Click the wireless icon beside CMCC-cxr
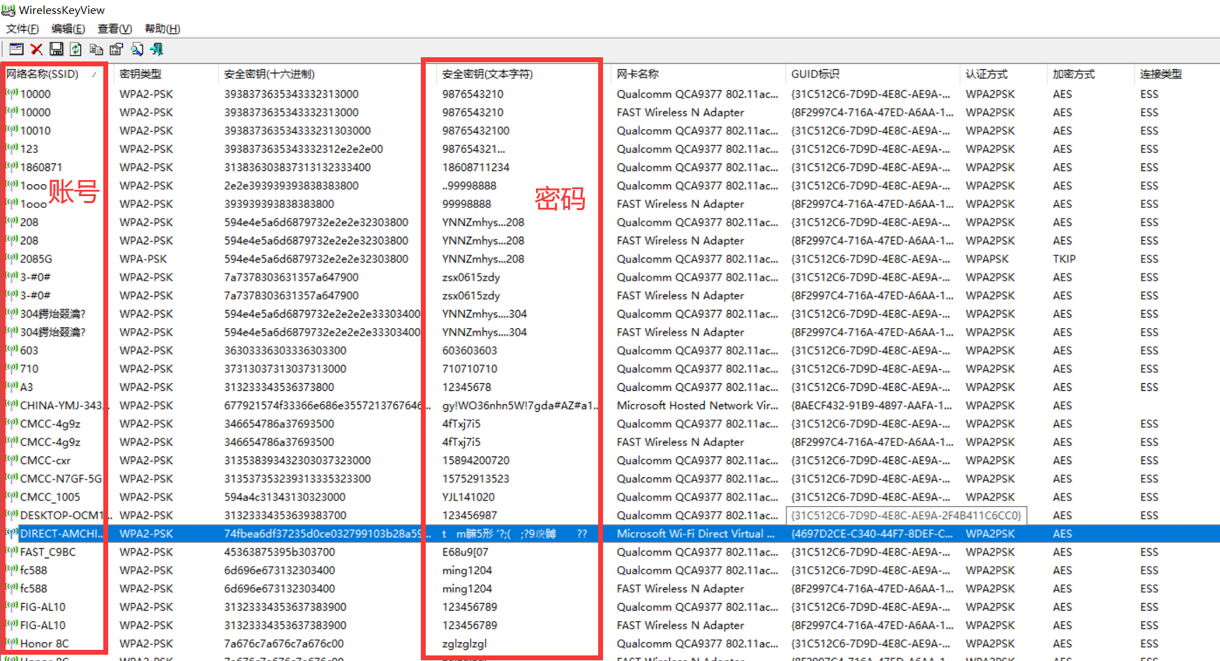Screen dimensions: 1220x661 click(12, 459)
